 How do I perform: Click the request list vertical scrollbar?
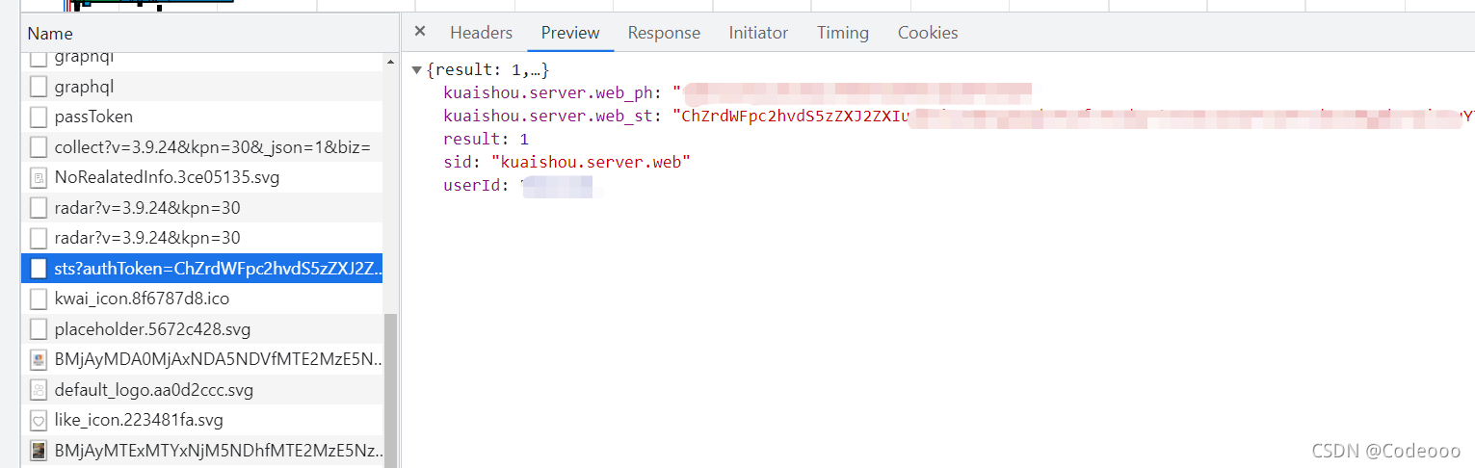tap(390, 390)
